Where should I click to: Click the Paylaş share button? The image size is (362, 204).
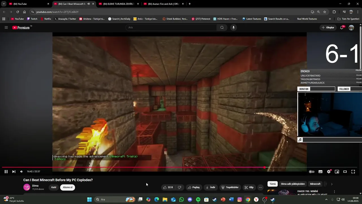pyautogui.click(x=194, y=187)
